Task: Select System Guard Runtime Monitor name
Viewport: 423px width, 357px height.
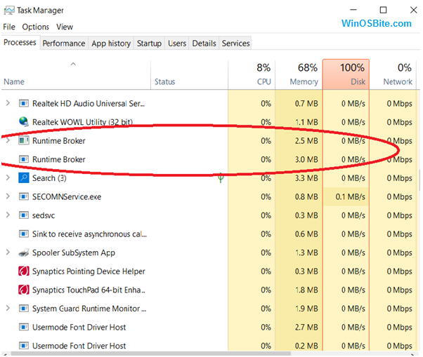Action: tap(89, 309)
